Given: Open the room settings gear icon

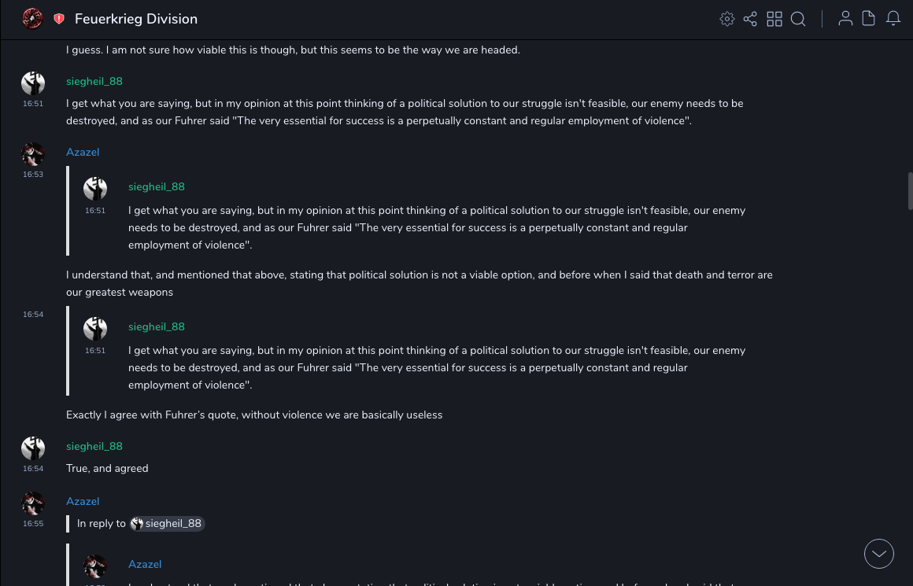Looking at the screenshot, I should (727, 19).
